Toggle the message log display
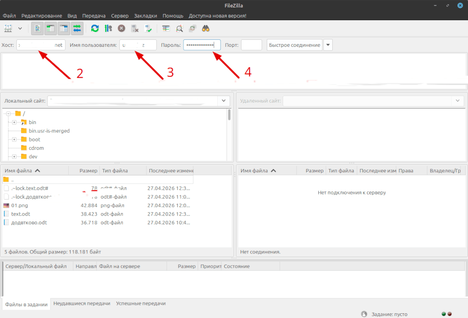 [x=37, y=29]
